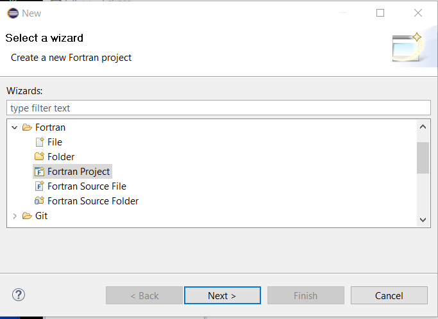
Task: Click the scroll up arrow in wizard list
Action: (x=423, y=127)
